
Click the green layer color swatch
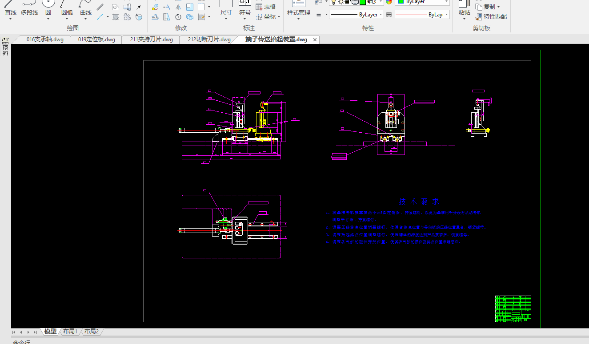pos(363,2)
